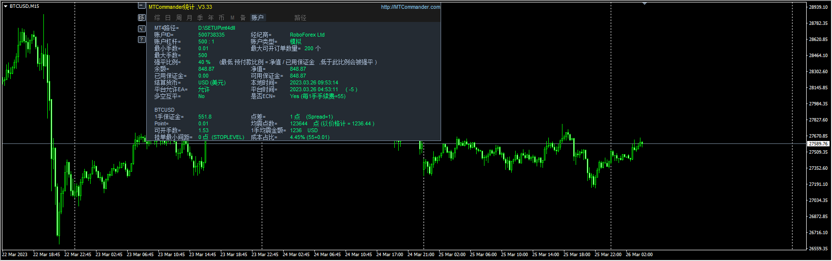Click the √ checkmark icon beside panel
This screenshot has height=261, width=832.
coord(141,29)
